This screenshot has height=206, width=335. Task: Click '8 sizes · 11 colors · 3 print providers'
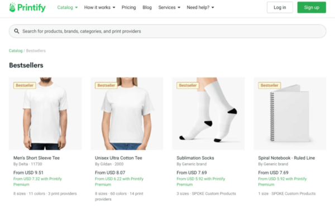coord(45,194)
